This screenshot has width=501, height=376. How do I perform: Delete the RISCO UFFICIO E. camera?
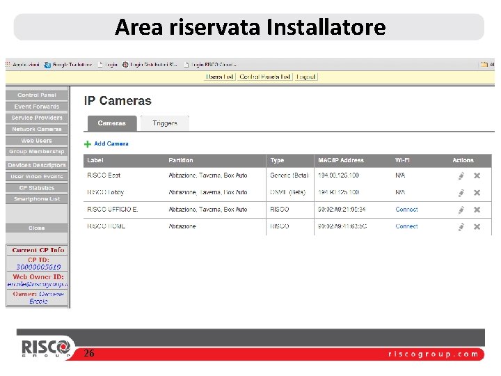(477, 210)
